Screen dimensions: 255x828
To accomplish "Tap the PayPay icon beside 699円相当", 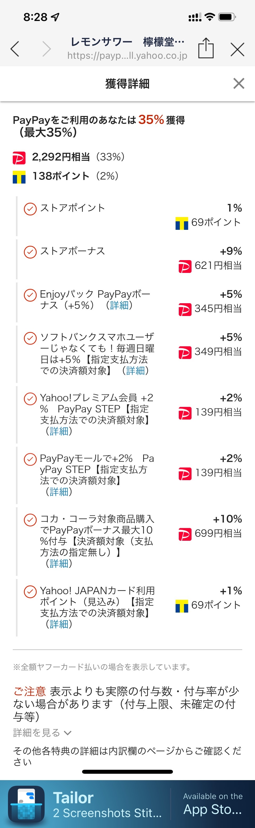I will (185, 534).
